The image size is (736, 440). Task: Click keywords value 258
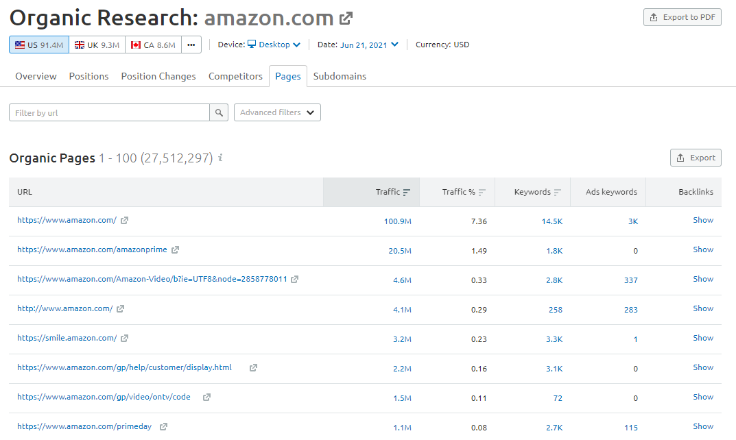click(x=556, y=310)
